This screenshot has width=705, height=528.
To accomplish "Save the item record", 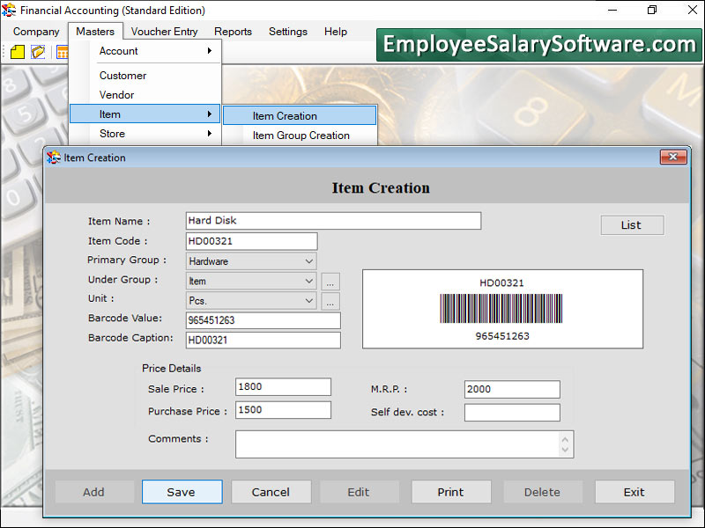I will [x=182, y=491].
